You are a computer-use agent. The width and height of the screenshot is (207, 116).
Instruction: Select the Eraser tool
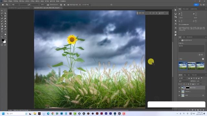5,24
